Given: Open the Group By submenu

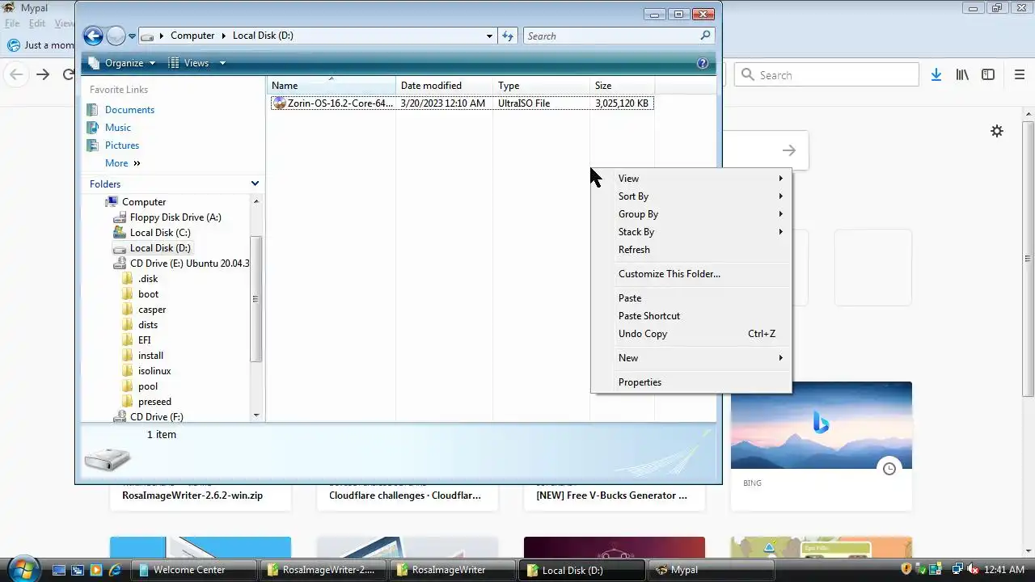Looking at the screenshot, I should [x=691, y=214].
